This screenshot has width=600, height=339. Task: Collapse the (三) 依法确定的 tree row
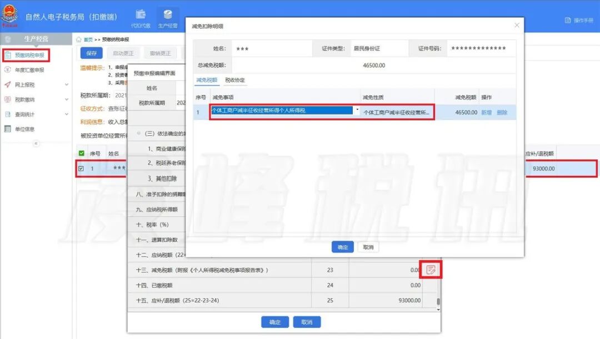click(139, 133)
